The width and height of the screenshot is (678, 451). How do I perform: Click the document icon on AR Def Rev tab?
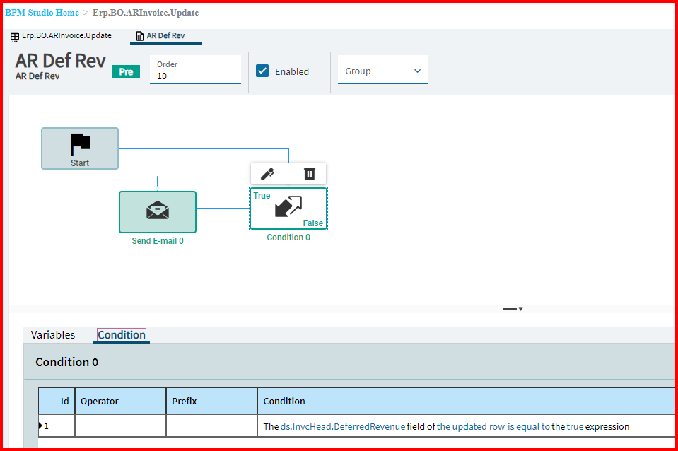pyautogui.click(x=140, y=36)
